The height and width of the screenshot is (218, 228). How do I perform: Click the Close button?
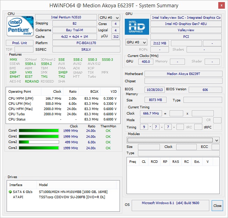[x=217, y=206]
